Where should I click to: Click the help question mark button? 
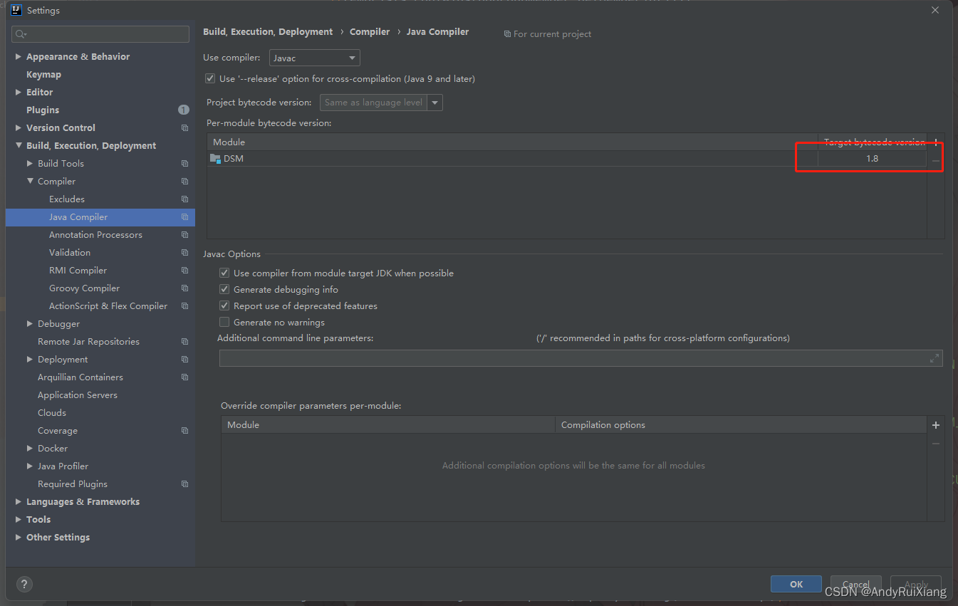point(24,584)
